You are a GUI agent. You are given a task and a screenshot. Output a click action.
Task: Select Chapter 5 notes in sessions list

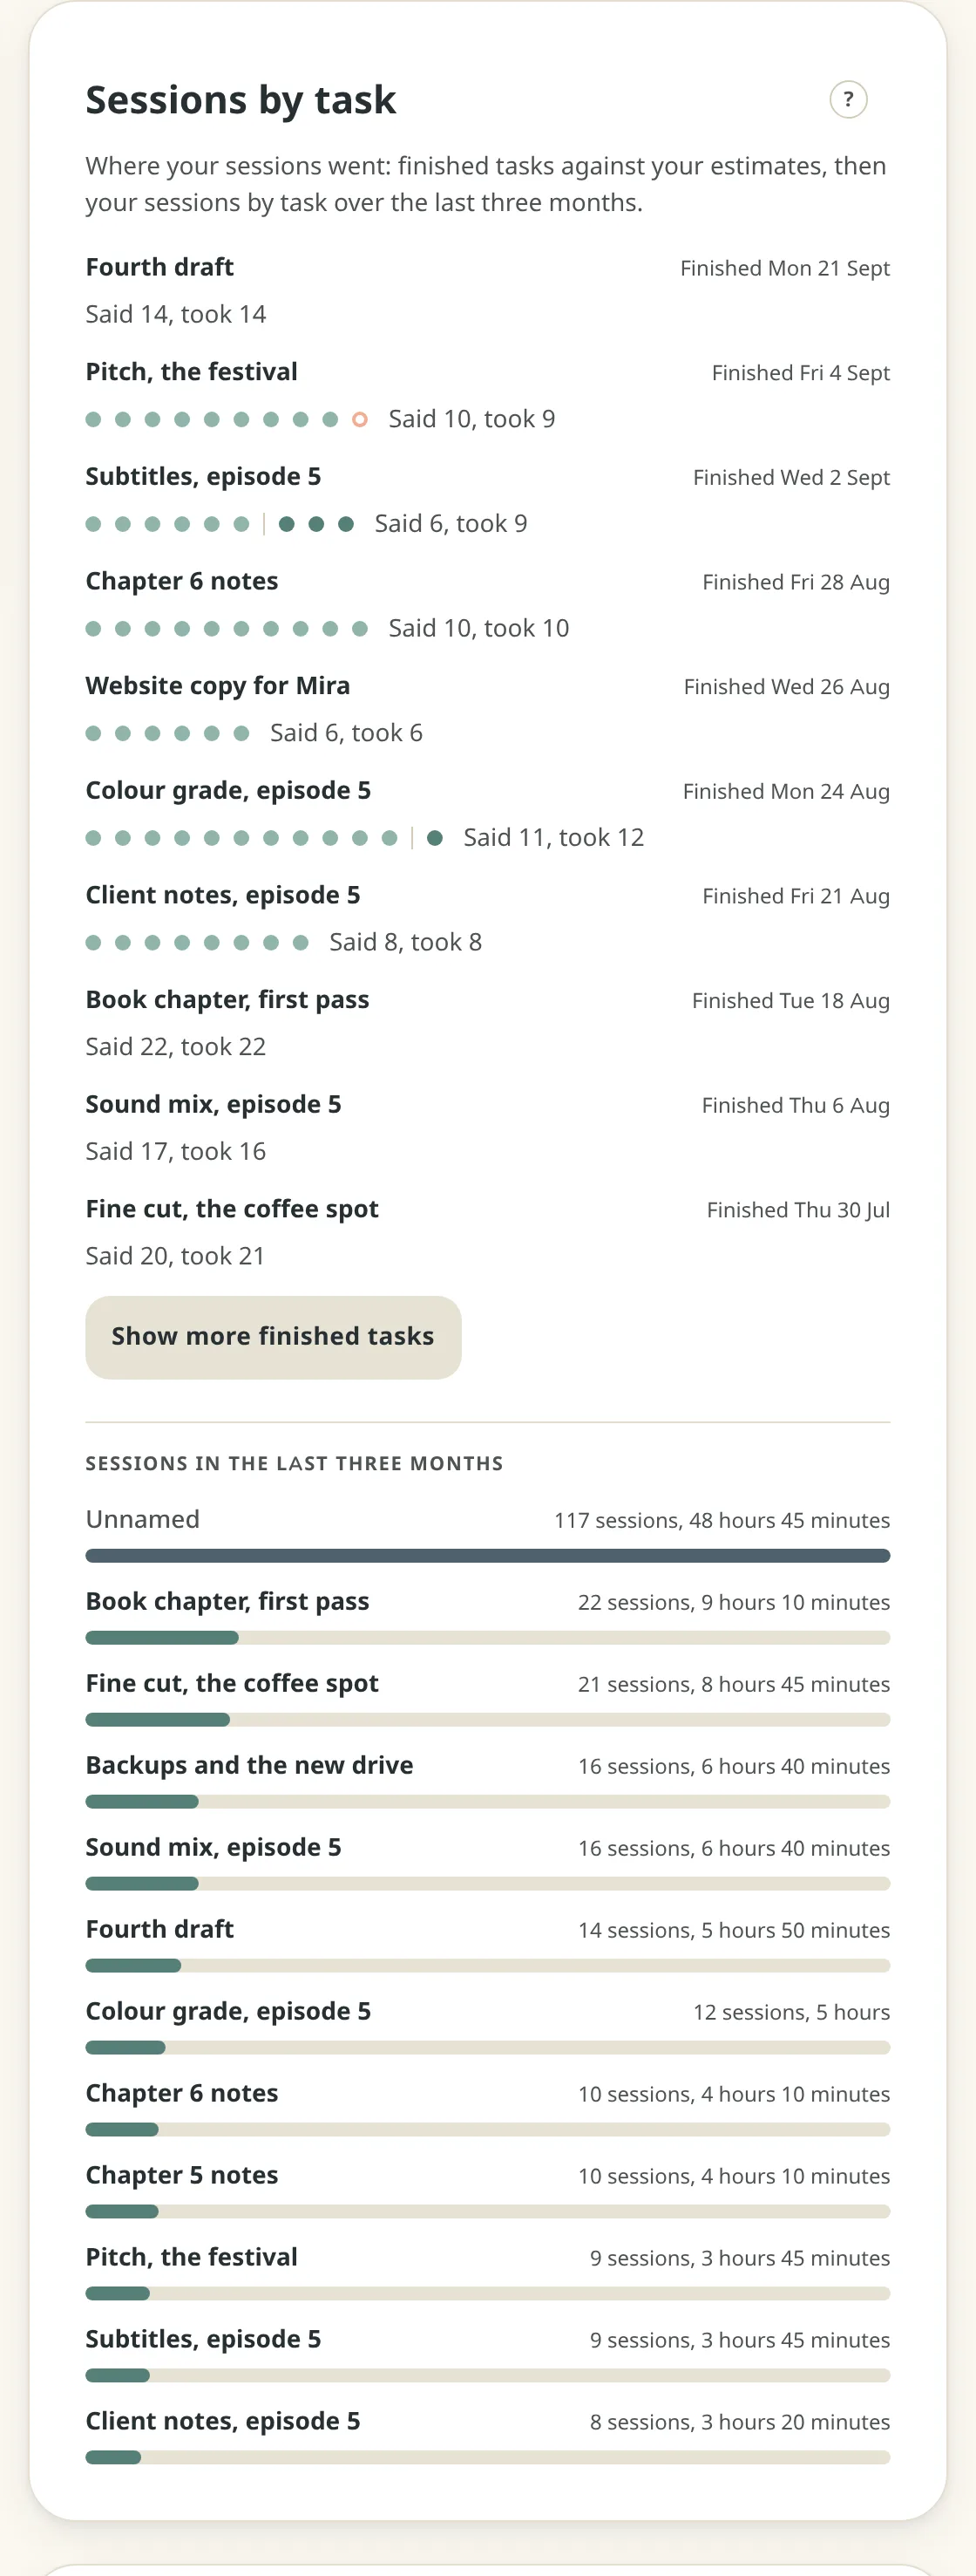coord(487,2189)
